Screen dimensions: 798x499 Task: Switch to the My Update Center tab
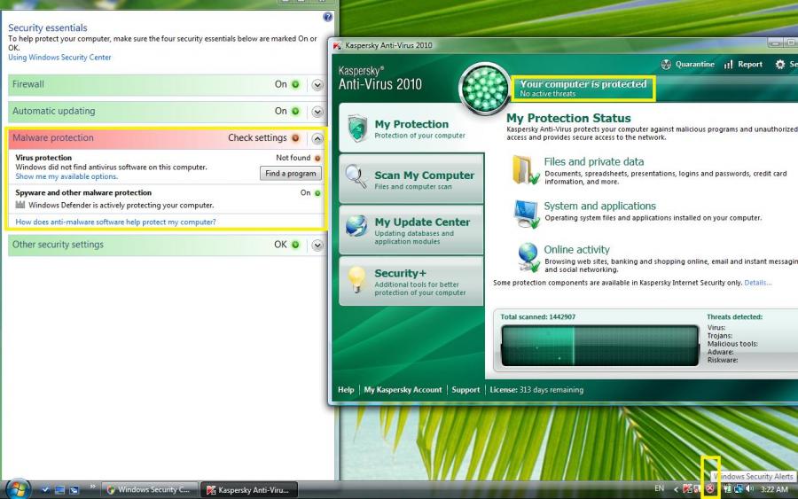coord(411,229)
